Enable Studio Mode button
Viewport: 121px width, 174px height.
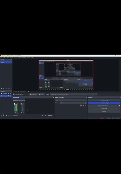(x=104, y=108)
